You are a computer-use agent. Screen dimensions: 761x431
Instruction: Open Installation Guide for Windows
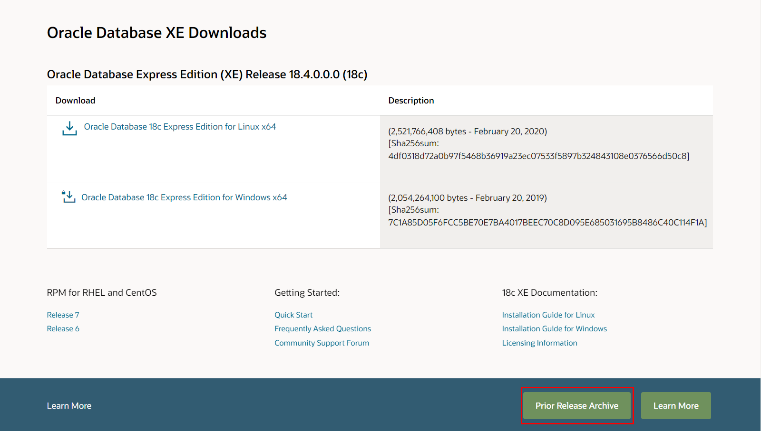[x=555, y=328]
